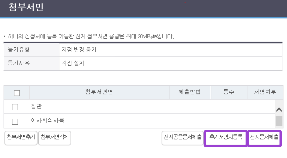Click 추가서명자등록 button
287x158 pixels.
click(x=226, y=138)
